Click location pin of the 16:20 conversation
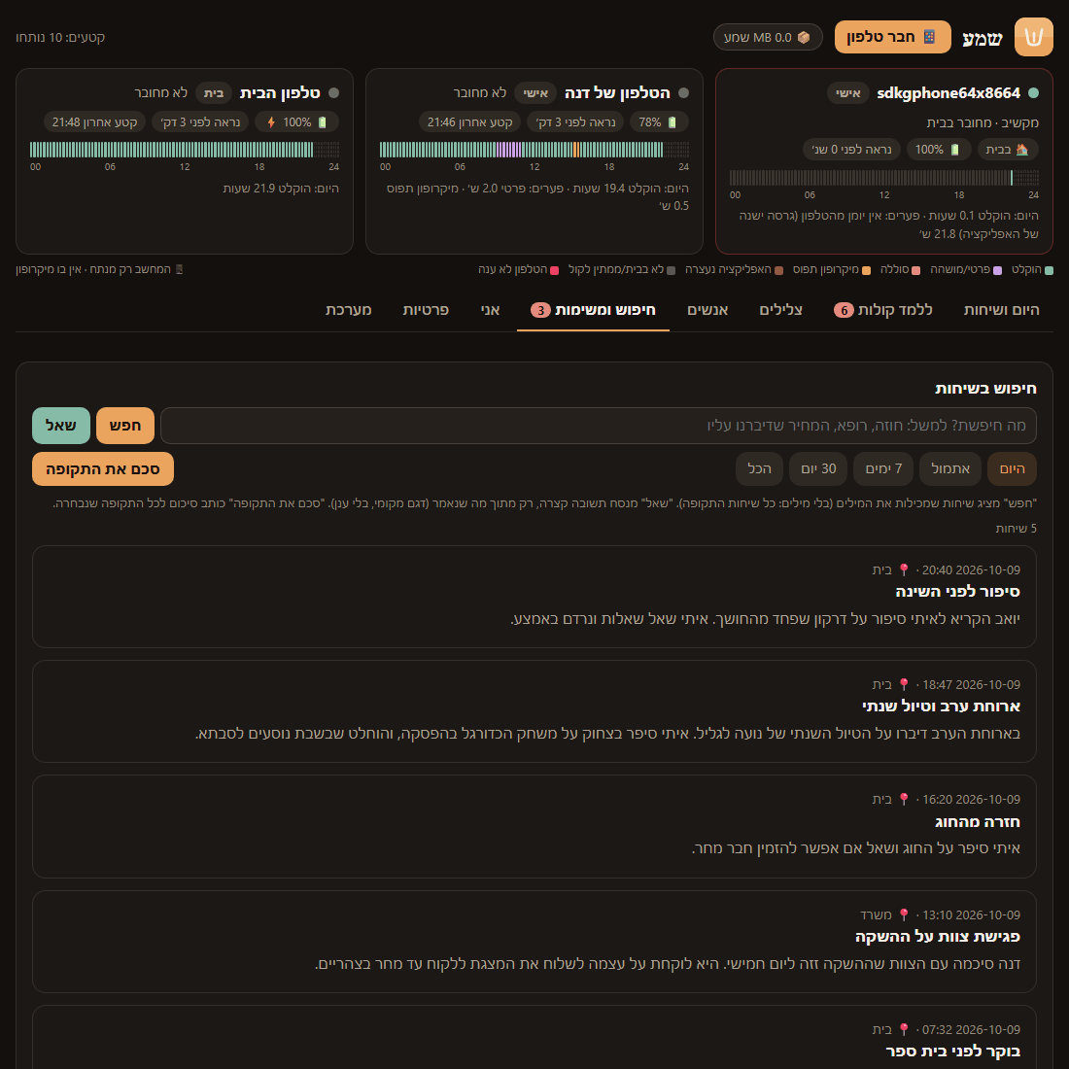1069x1069 pixels. pyautogui.click(x=904, y=799)
